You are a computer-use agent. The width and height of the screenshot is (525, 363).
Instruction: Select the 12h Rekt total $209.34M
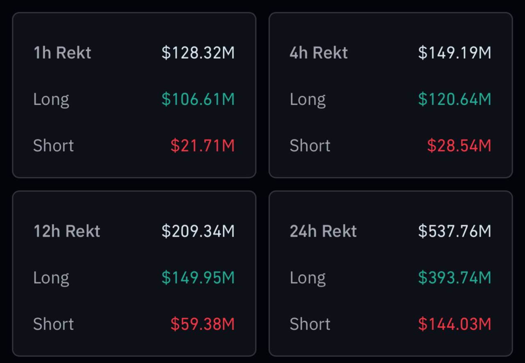pyautogui.click(x=198, y=231)
